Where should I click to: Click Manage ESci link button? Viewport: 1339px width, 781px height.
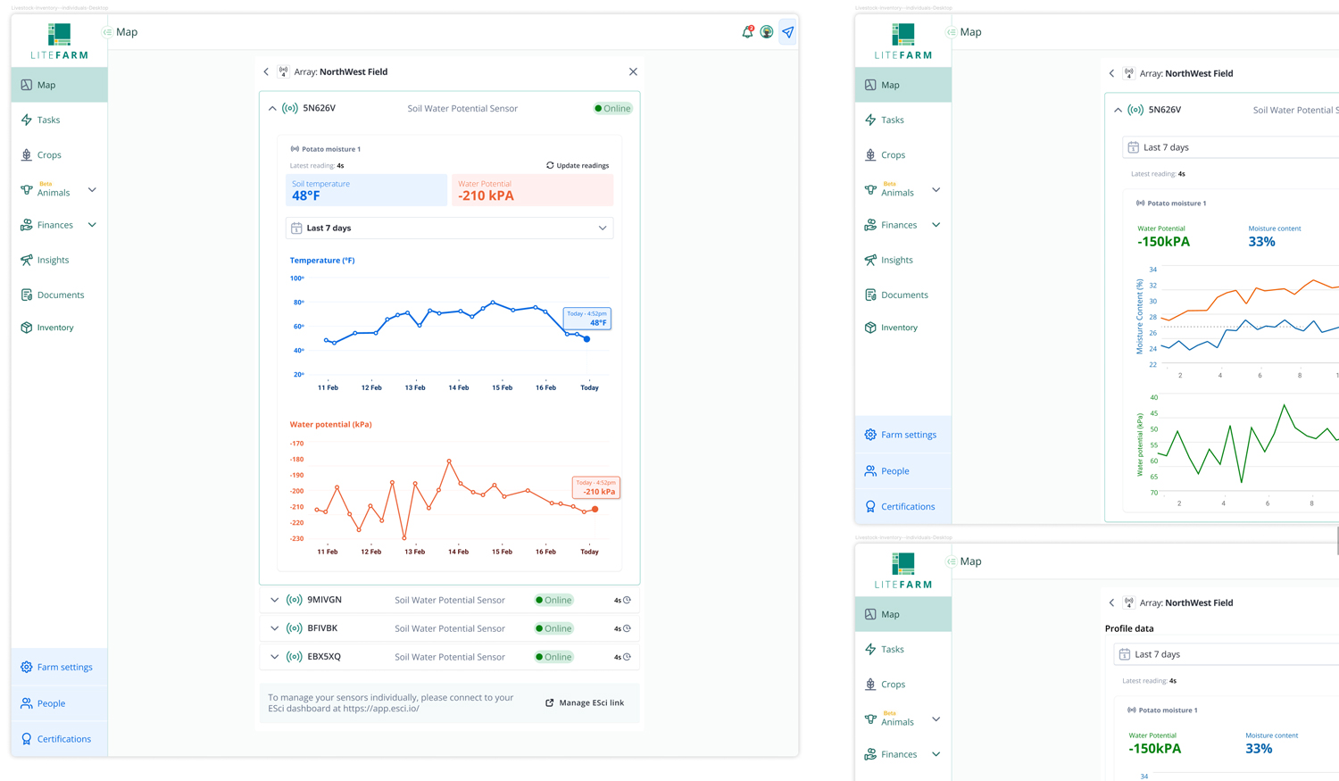point(585,702)
